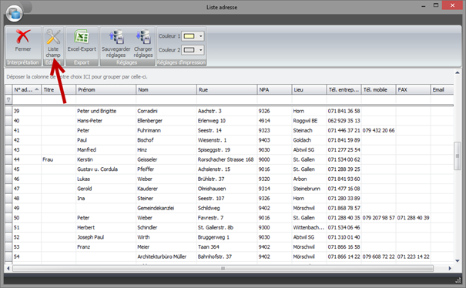466x288 pixels.
Task: Click the NPA column header
Action: pyautogui.click(x=274, y=89)
